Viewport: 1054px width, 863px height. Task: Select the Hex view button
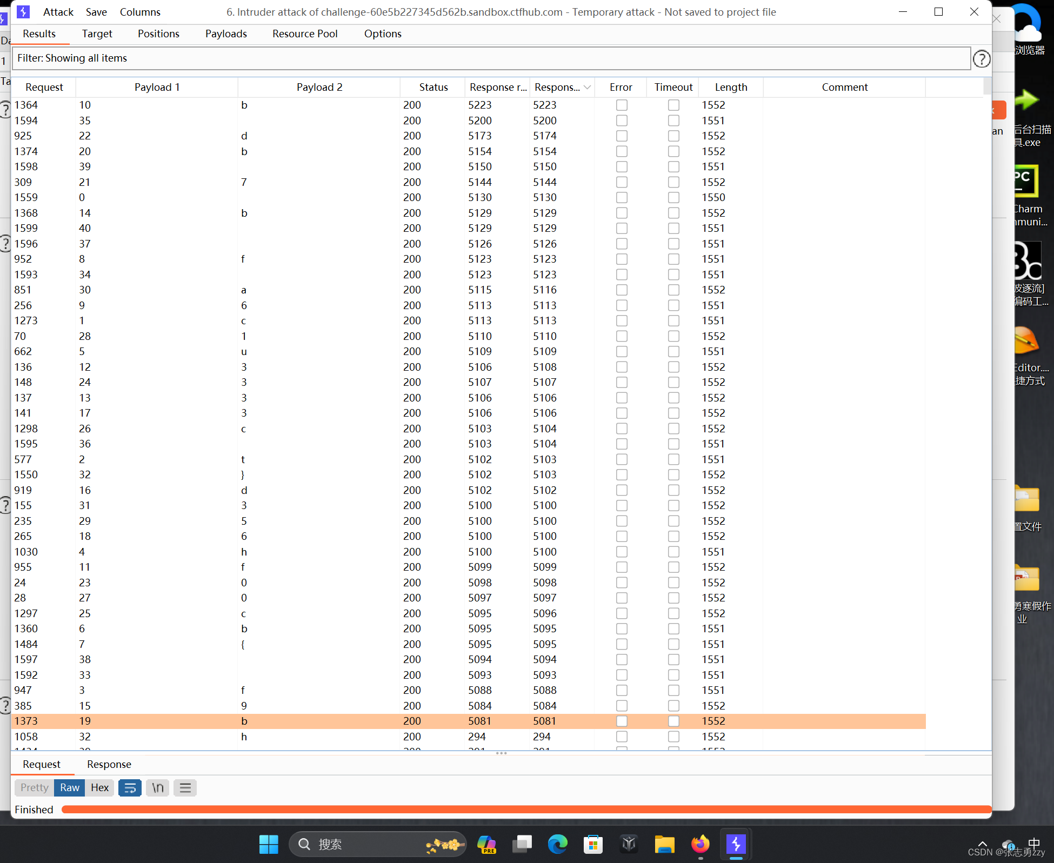[99, 788]
